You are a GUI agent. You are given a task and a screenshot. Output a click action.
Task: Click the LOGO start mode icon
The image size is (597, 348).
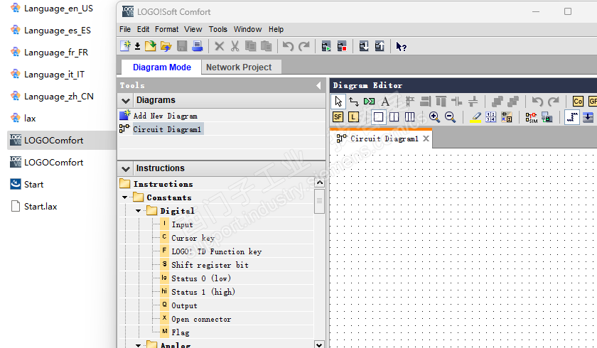[x=326, y=46]
